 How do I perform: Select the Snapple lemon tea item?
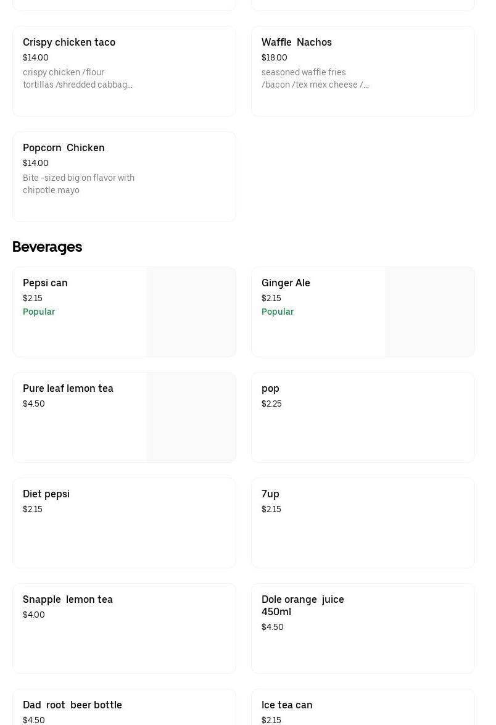124,628
